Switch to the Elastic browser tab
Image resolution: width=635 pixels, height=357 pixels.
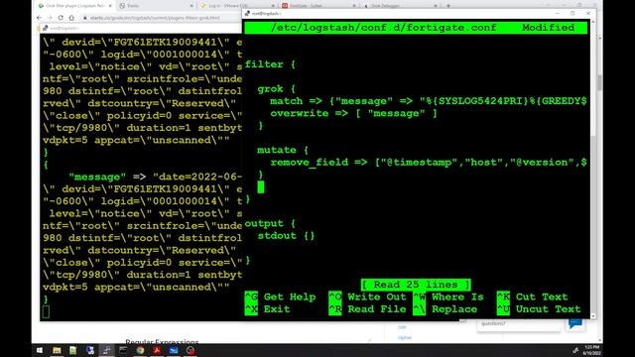coord(156,6)
